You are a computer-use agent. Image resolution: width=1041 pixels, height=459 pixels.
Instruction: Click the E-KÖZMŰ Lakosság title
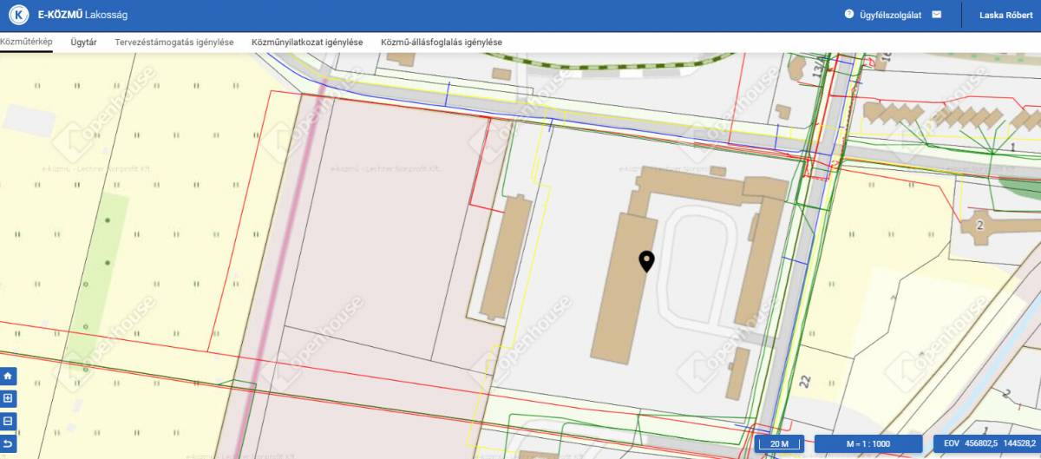click(x=83, y=15)
